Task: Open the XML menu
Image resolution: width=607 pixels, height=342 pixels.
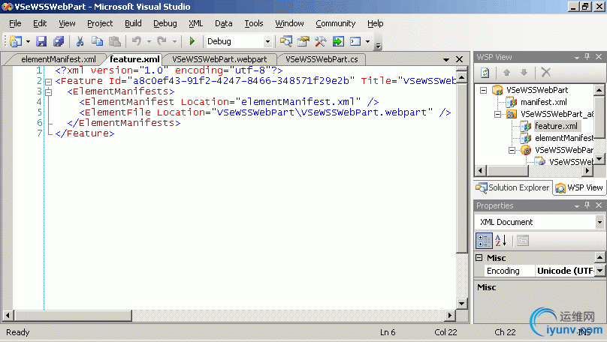Action: pos(195,23)
